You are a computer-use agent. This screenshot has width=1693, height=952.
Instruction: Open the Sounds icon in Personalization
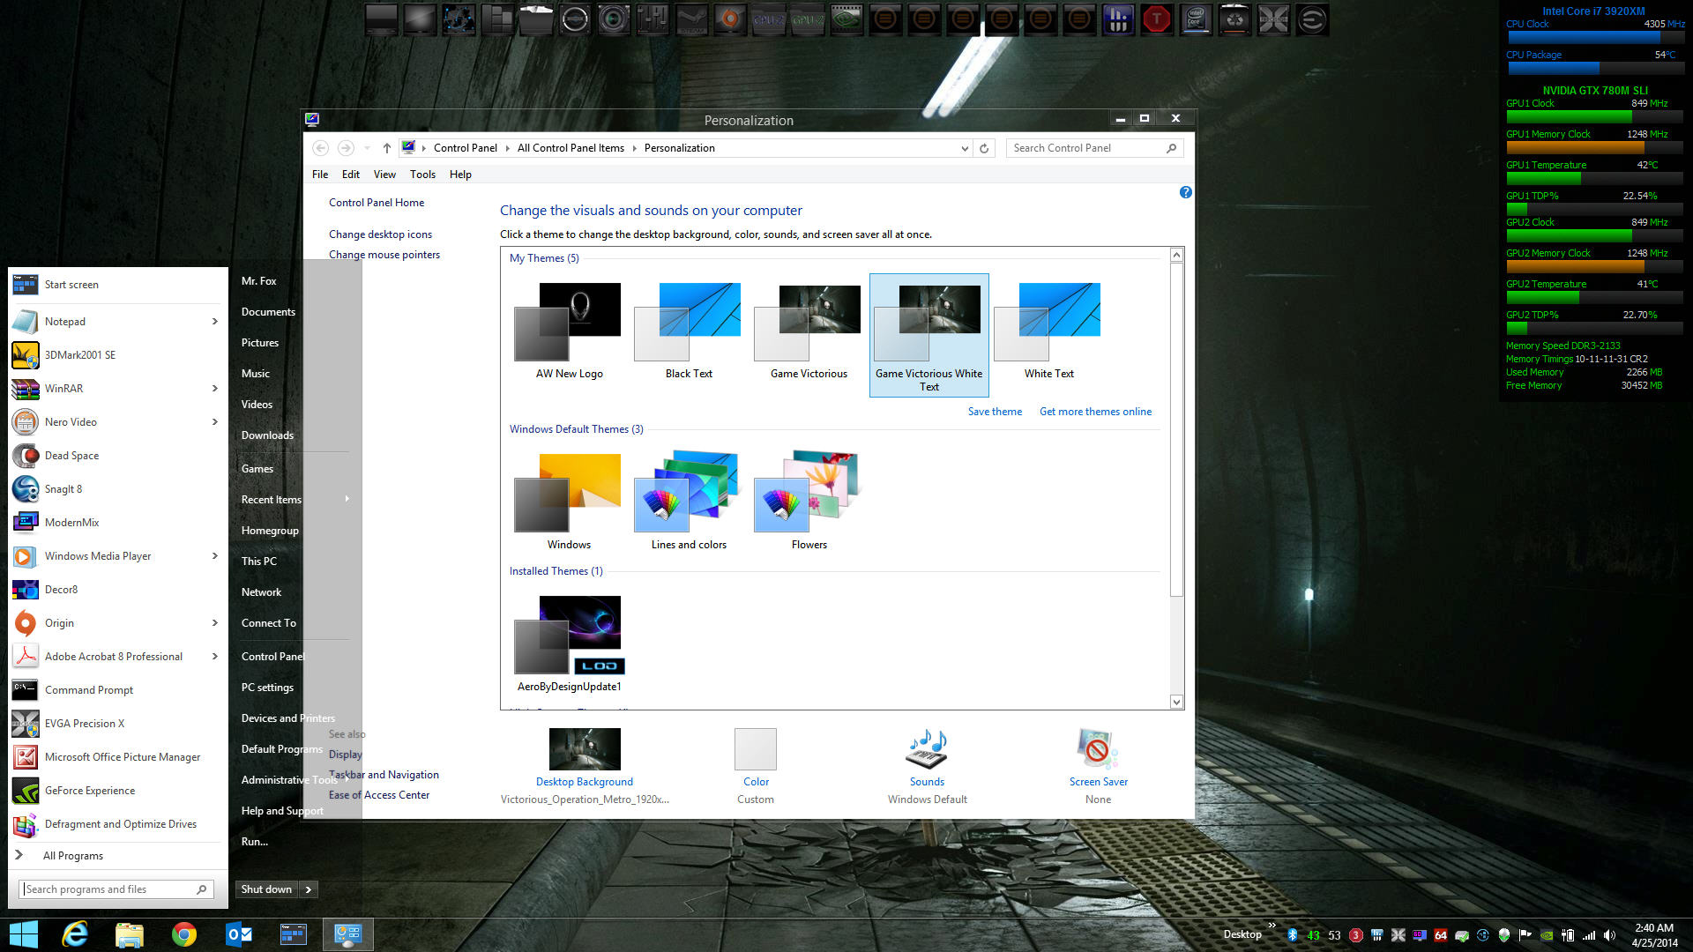927,749
